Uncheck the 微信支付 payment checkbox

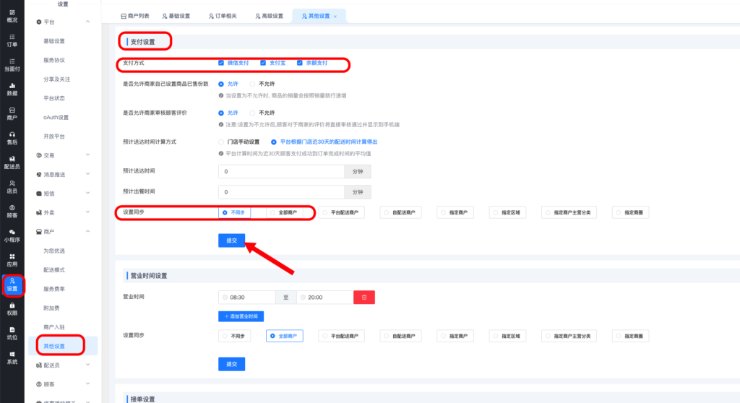[221, 63]
